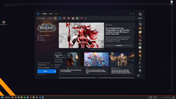
Task: Switch to Battle.net taskbar icon
Action: tap(43, 97)
